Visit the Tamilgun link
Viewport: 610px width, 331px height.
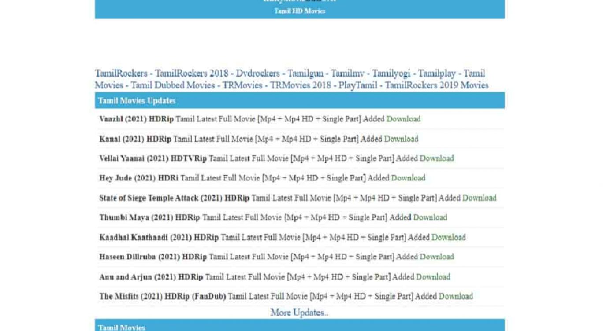[305, 74]
